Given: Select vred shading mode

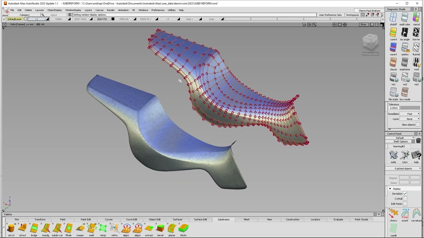Looking at the screenshot, I should click(x=416, y=62).
